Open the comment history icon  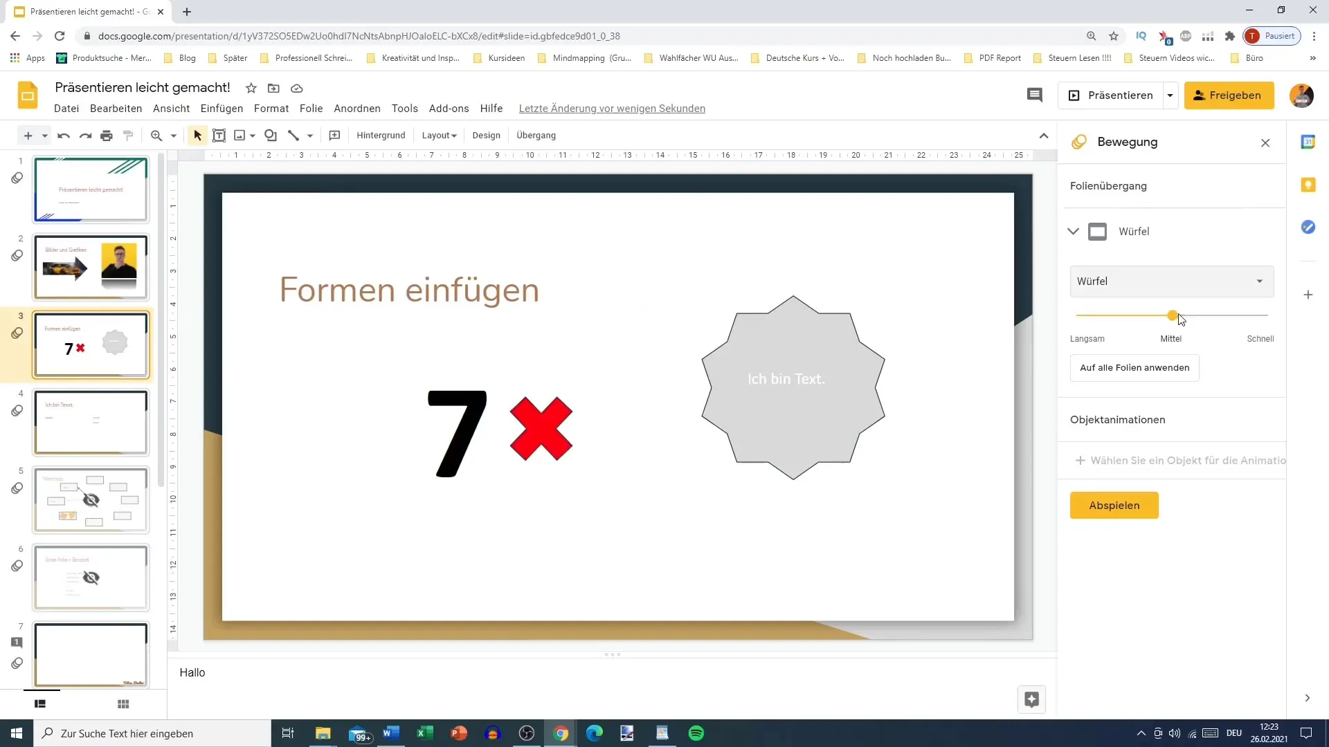pos(1034,95)
